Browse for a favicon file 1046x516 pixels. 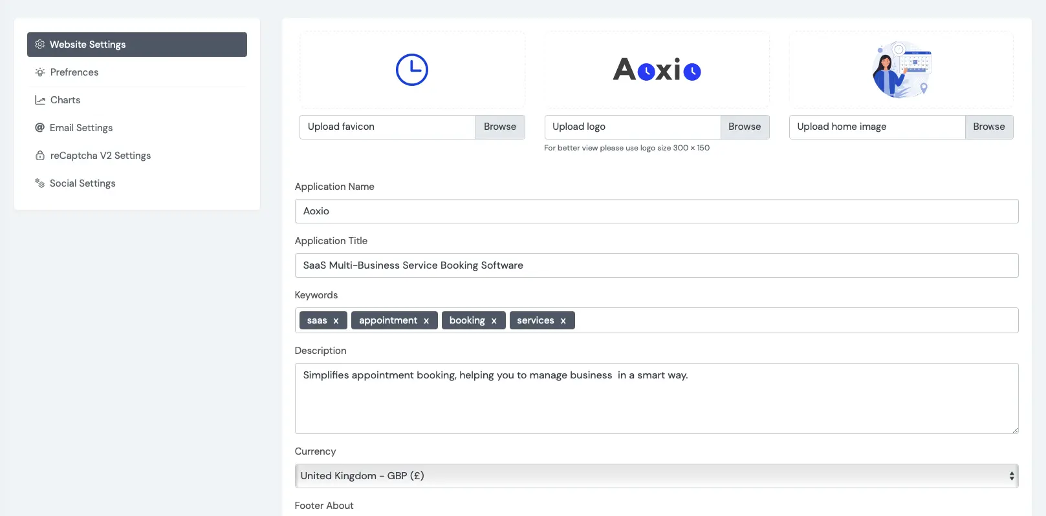point(499,127)
